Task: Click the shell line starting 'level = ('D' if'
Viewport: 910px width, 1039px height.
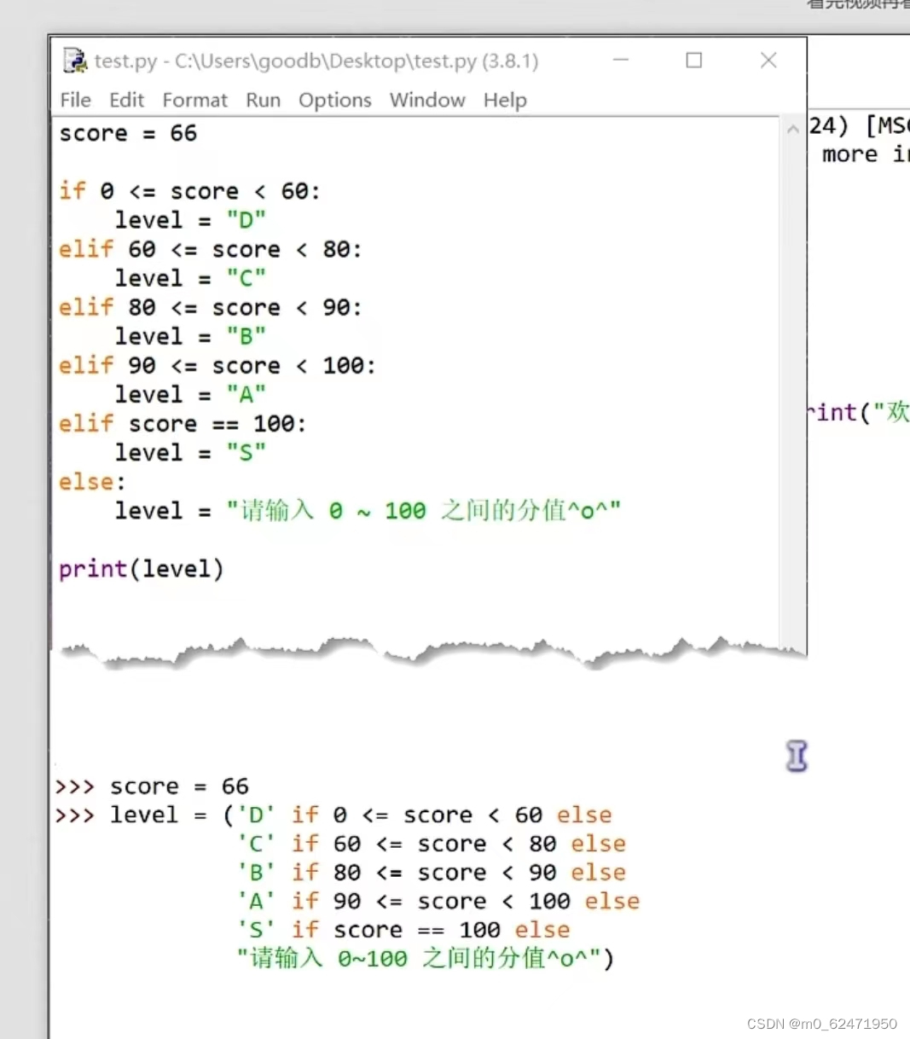Action: coord(333,815)
